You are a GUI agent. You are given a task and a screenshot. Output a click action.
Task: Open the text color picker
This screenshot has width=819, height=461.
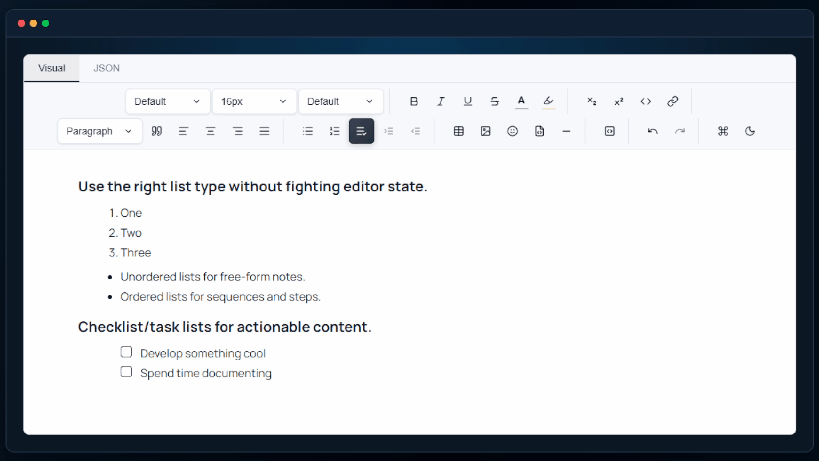(521, 101)
